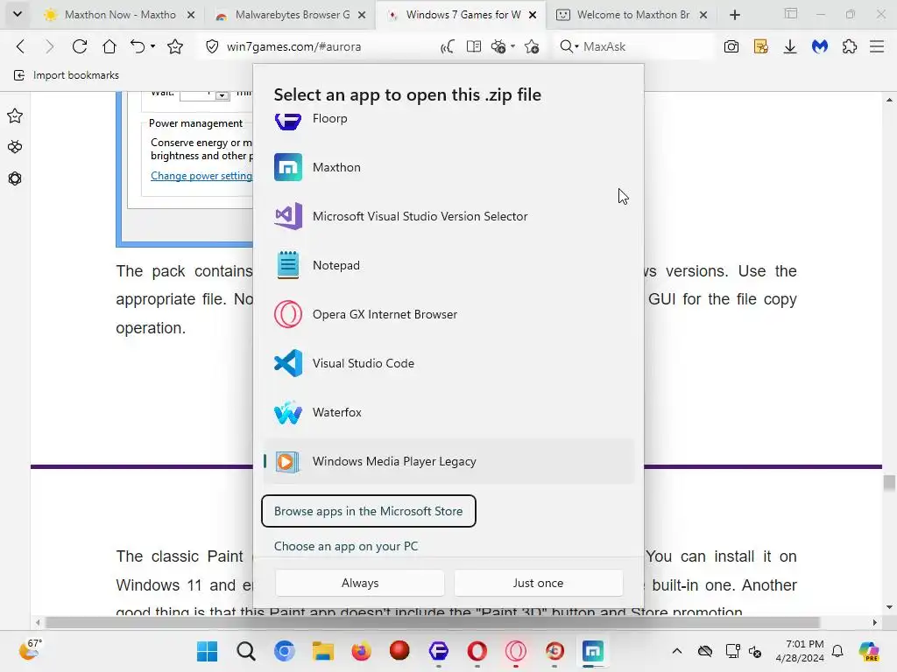
Task: Open Firefox from the taskbar
Action: [362, 651]
